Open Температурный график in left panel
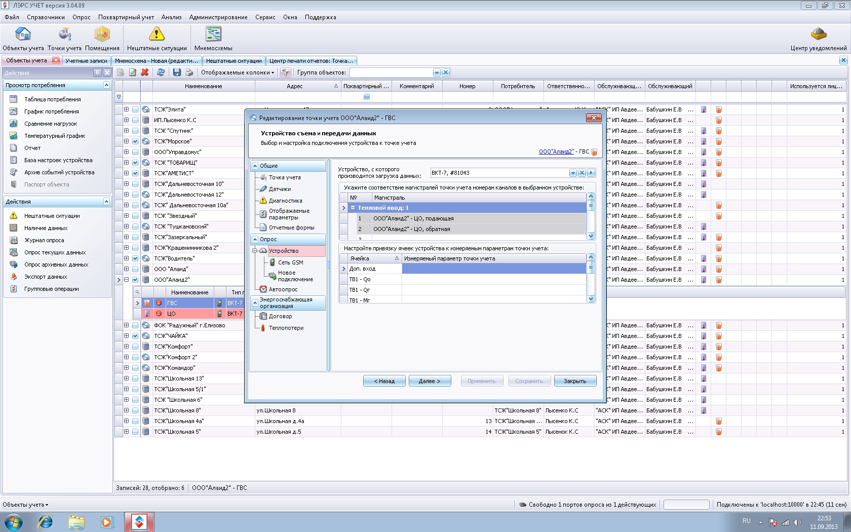Screen dimensions: 851x532 pyautogui.click(x=55, y=136)
